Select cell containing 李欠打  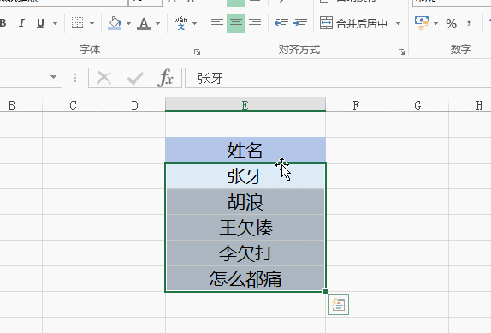click(x=245, y=253)
